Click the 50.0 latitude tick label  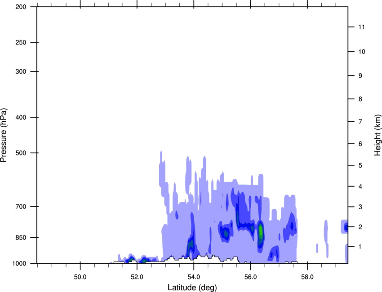coord(80,275)
